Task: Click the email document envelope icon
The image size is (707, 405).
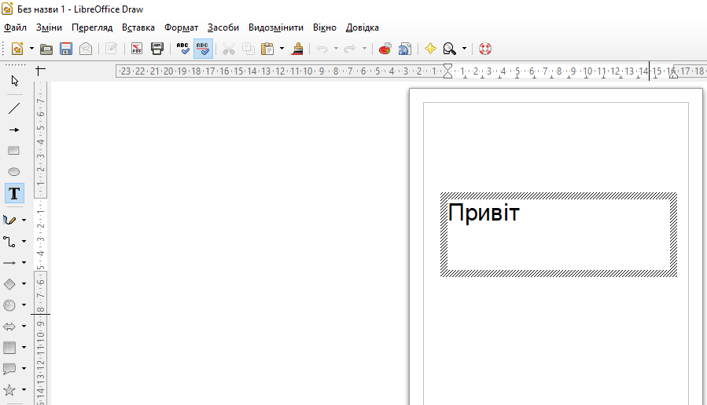Action: pyautogui.click(x=86, y=49)
